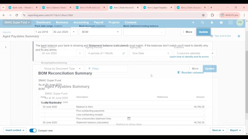Click the Xero plus create-new icon
Image resolution: width=248 pixels, height=139 pixels.
193,23
